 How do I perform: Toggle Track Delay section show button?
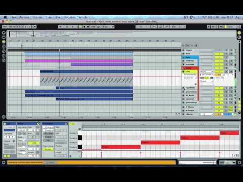(239, 113)
